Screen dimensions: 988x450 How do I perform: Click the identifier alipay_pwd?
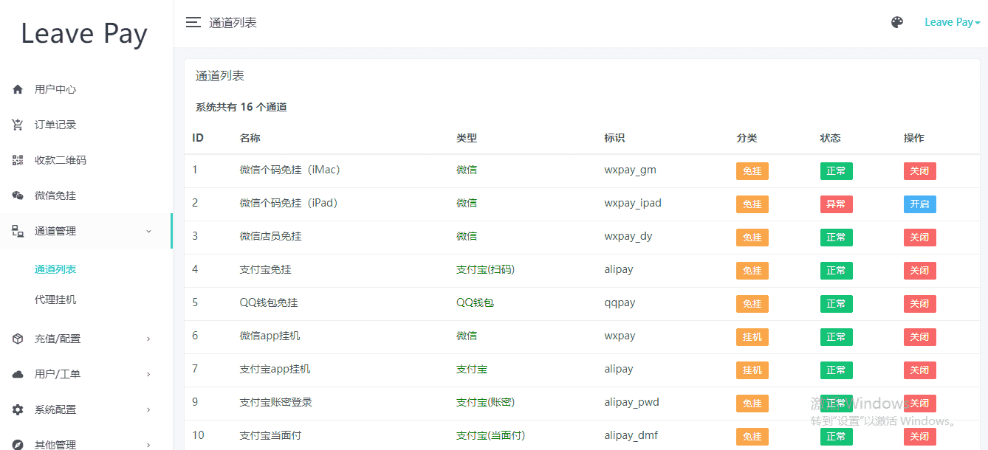tap(631, 402)
